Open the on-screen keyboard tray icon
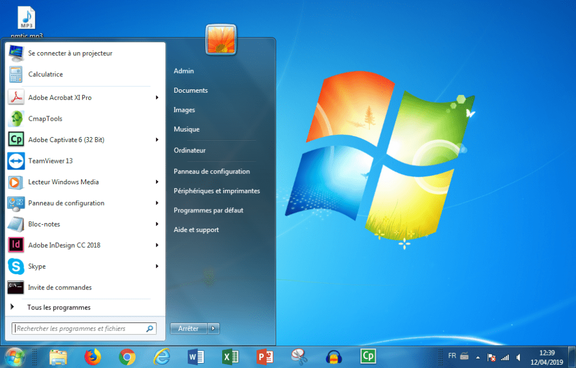Viewport: 576px width, 368px height. [464, 356]
